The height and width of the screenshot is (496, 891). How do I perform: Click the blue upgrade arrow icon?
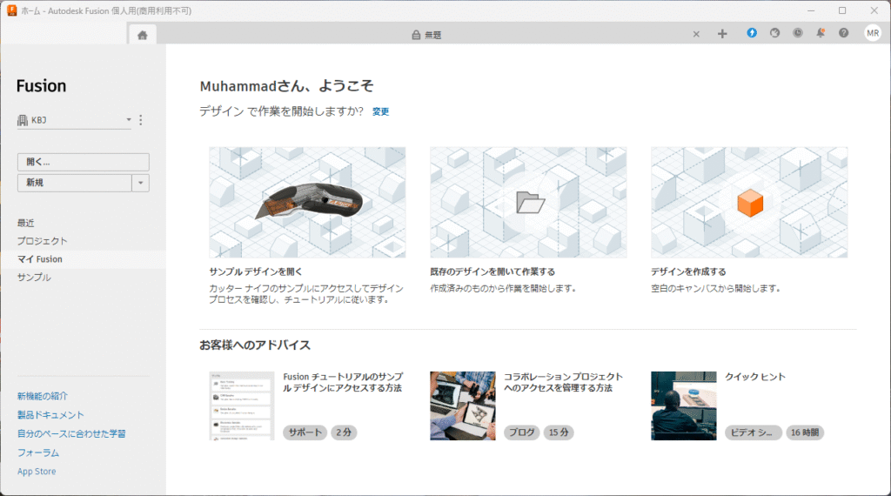[752, 33]
